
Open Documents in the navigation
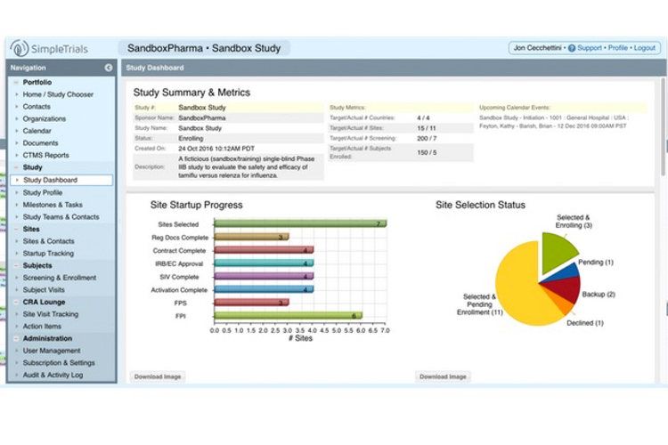pos(40,143)
